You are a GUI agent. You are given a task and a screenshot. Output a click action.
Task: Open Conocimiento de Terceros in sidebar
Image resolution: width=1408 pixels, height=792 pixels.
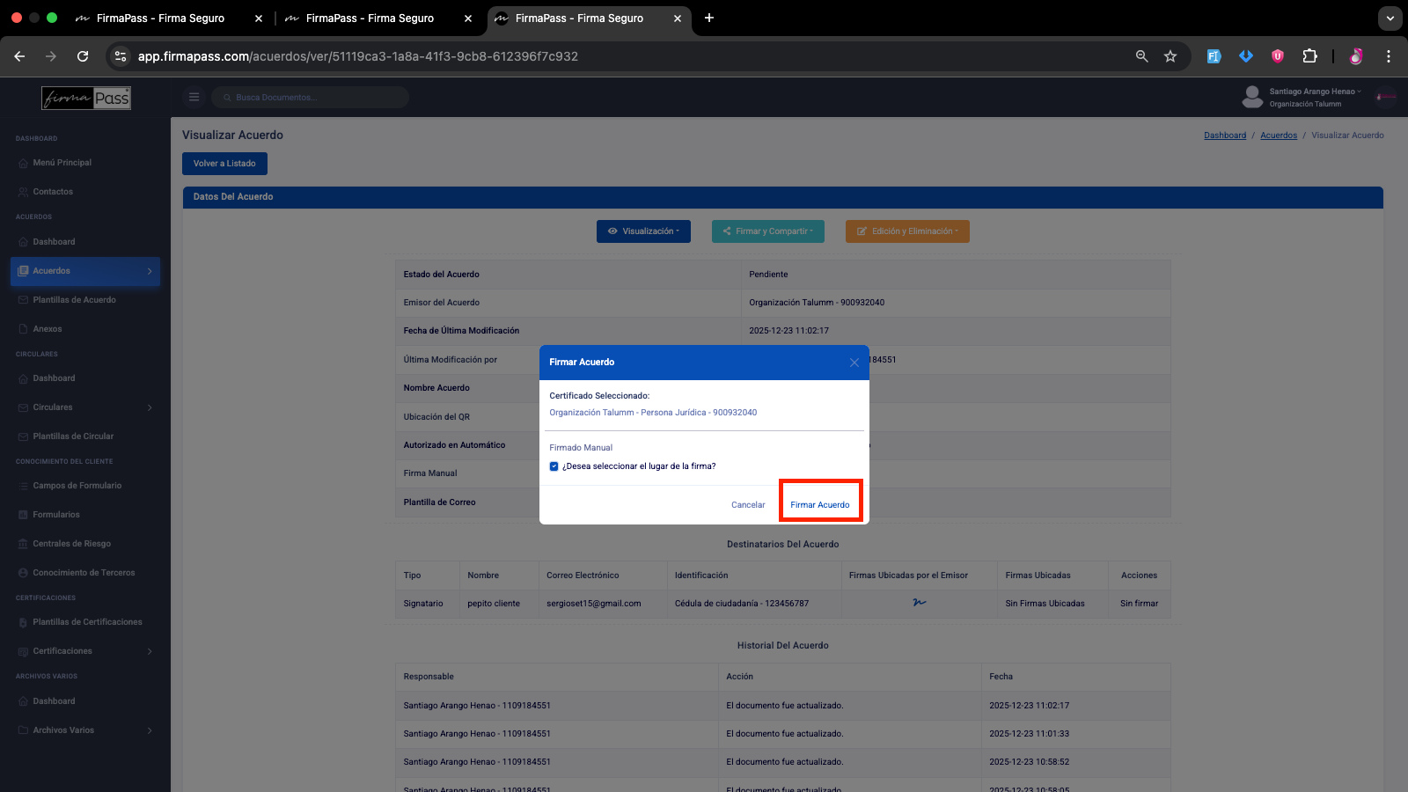coord(85,573)
